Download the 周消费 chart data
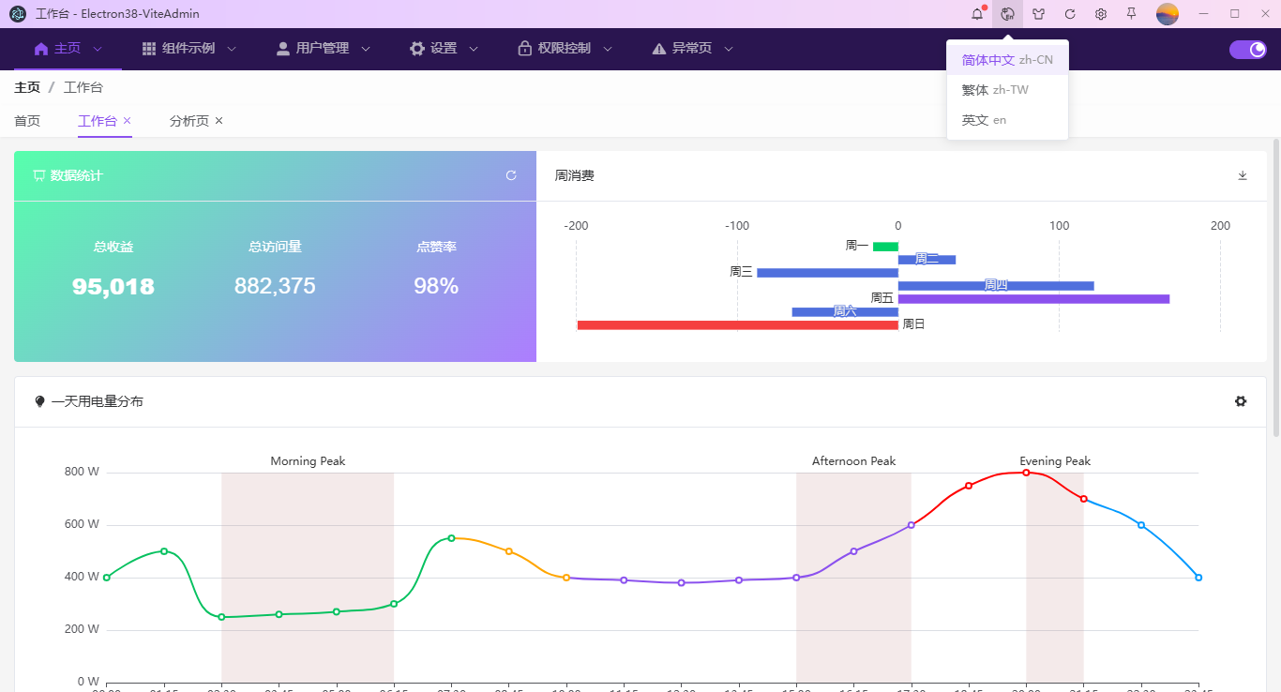 1242,175
